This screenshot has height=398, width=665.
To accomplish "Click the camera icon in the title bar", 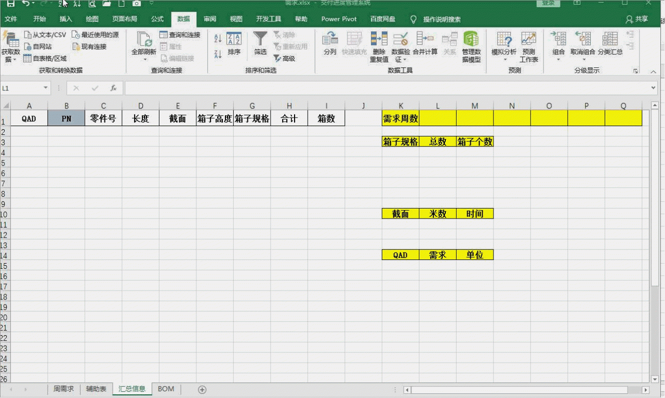I will 137,4.
